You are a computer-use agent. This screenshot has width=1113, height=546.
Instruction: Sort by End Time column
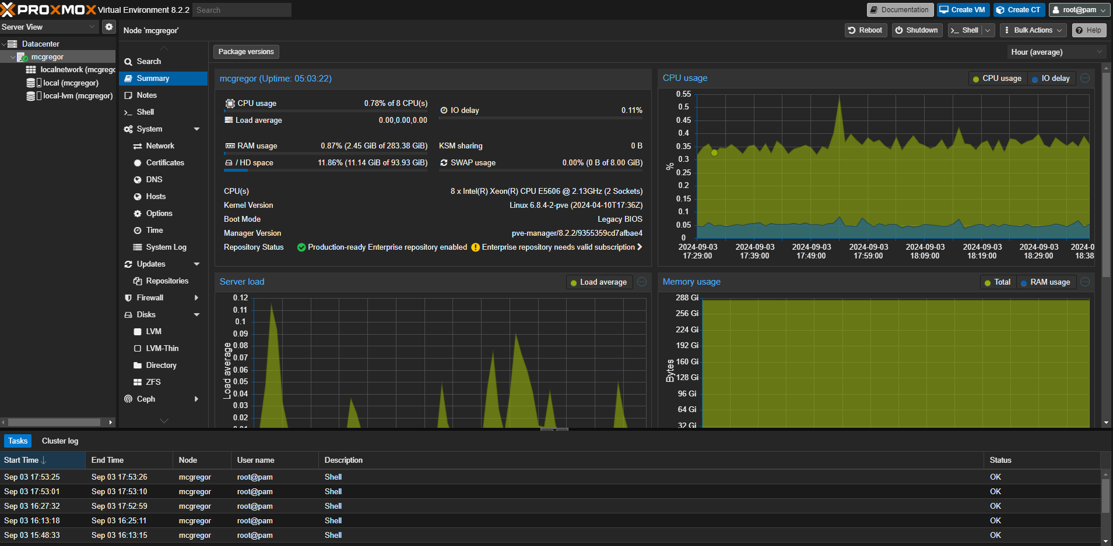coord(129,460)
